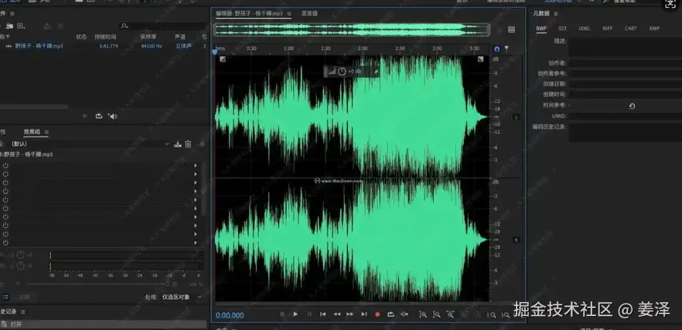The height and width of the screenshot is (330, 682).
Task: Start playback with the transport Play button
Action: coord(296,315)
